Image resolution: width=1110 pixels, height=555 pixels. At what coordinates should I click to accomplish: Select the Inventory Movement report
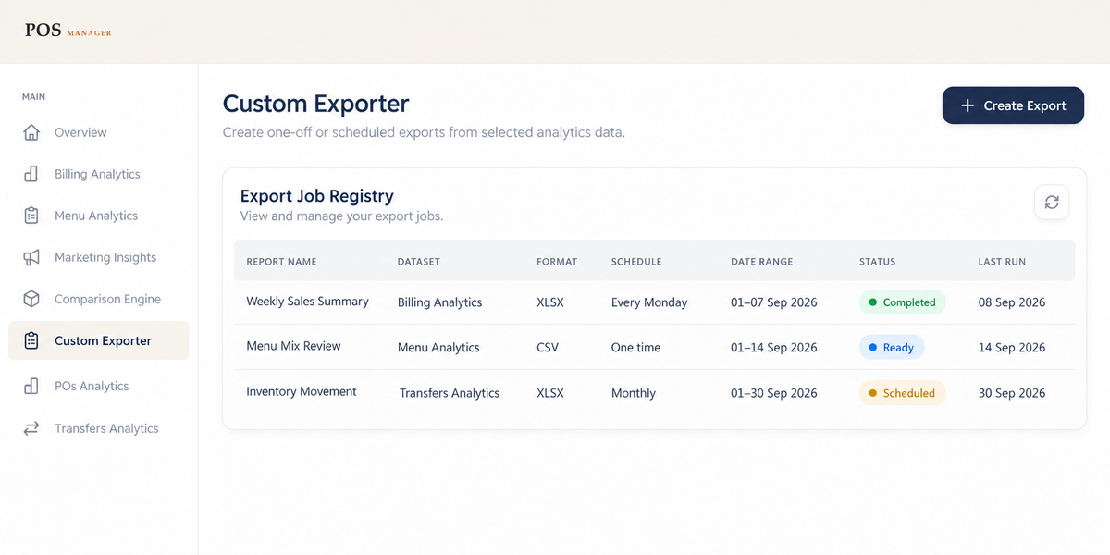click(302, 391)
